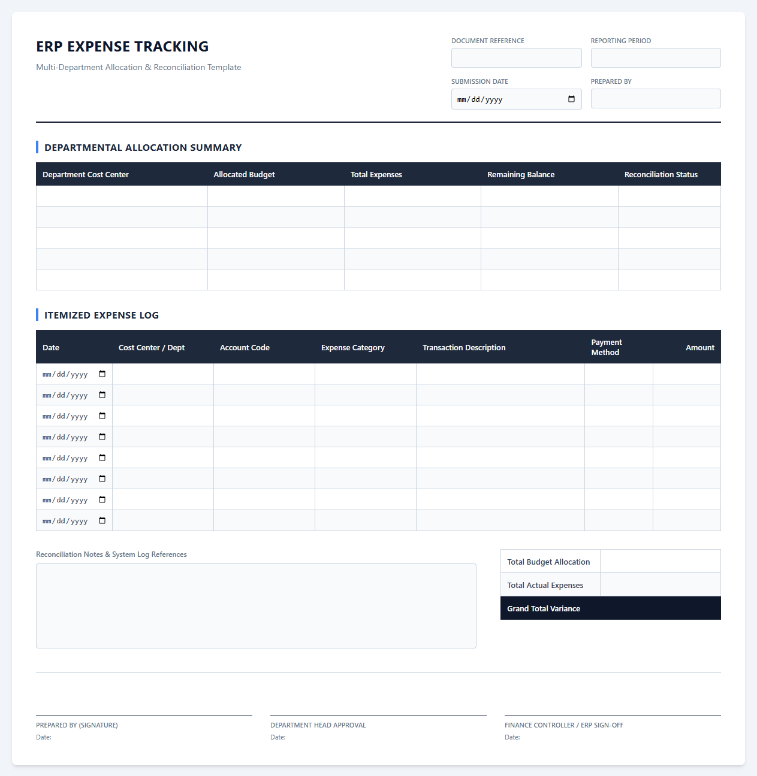Select first row Remaining Balance cell
The width and height of the screenshot is (757, 776).
click(550, 196)
